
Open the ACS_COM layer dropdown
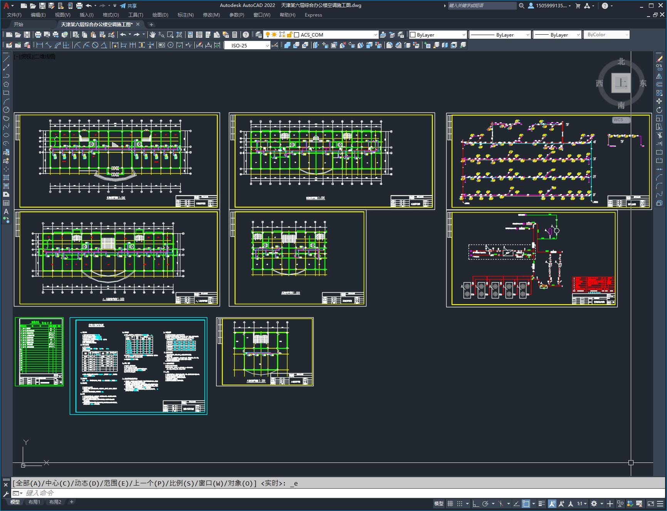click(x=375, y=35)
